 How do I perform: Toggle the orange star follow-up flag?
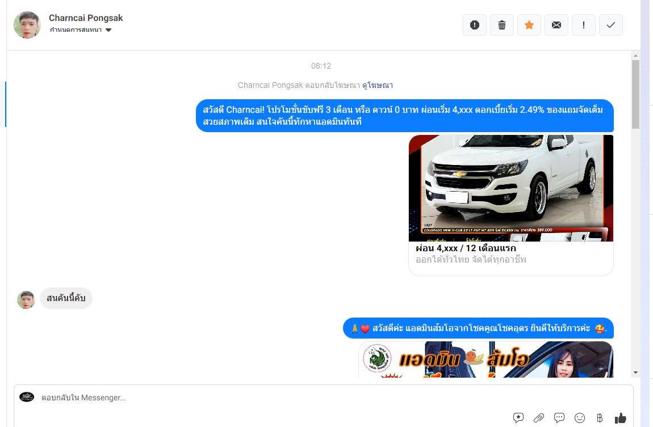(529, 25)
